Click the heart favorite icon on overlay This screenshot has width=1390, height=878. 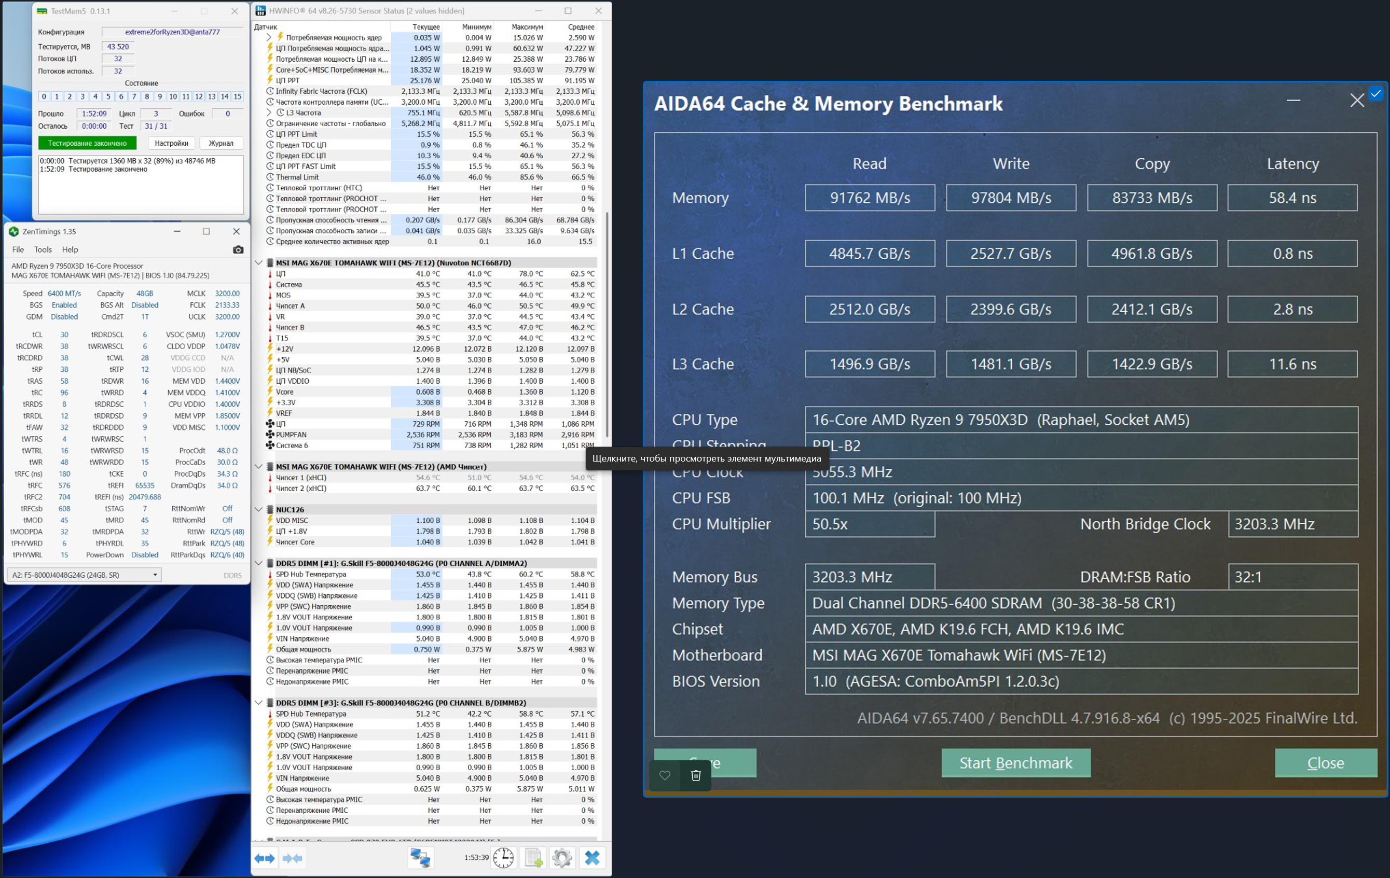[x=665, y=775]
